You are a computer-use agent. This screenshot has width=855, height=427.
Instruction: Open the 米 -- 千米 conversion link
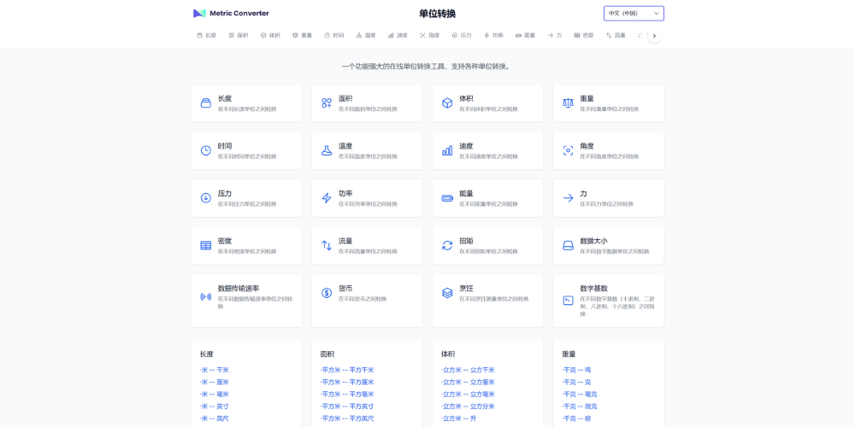pos(215,370)
